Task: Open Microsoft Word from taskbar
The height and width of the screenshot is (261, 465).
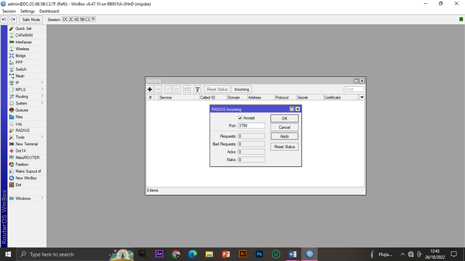Action: pyautogui.click(x=292, y=254)
